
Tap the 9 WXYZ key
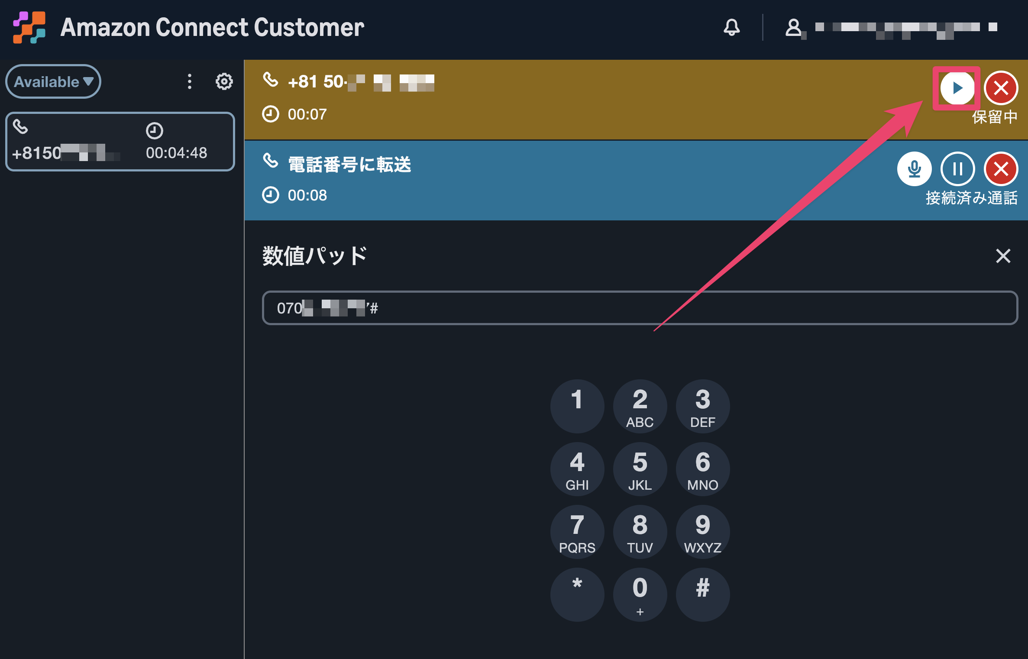(x=702, y=532)
